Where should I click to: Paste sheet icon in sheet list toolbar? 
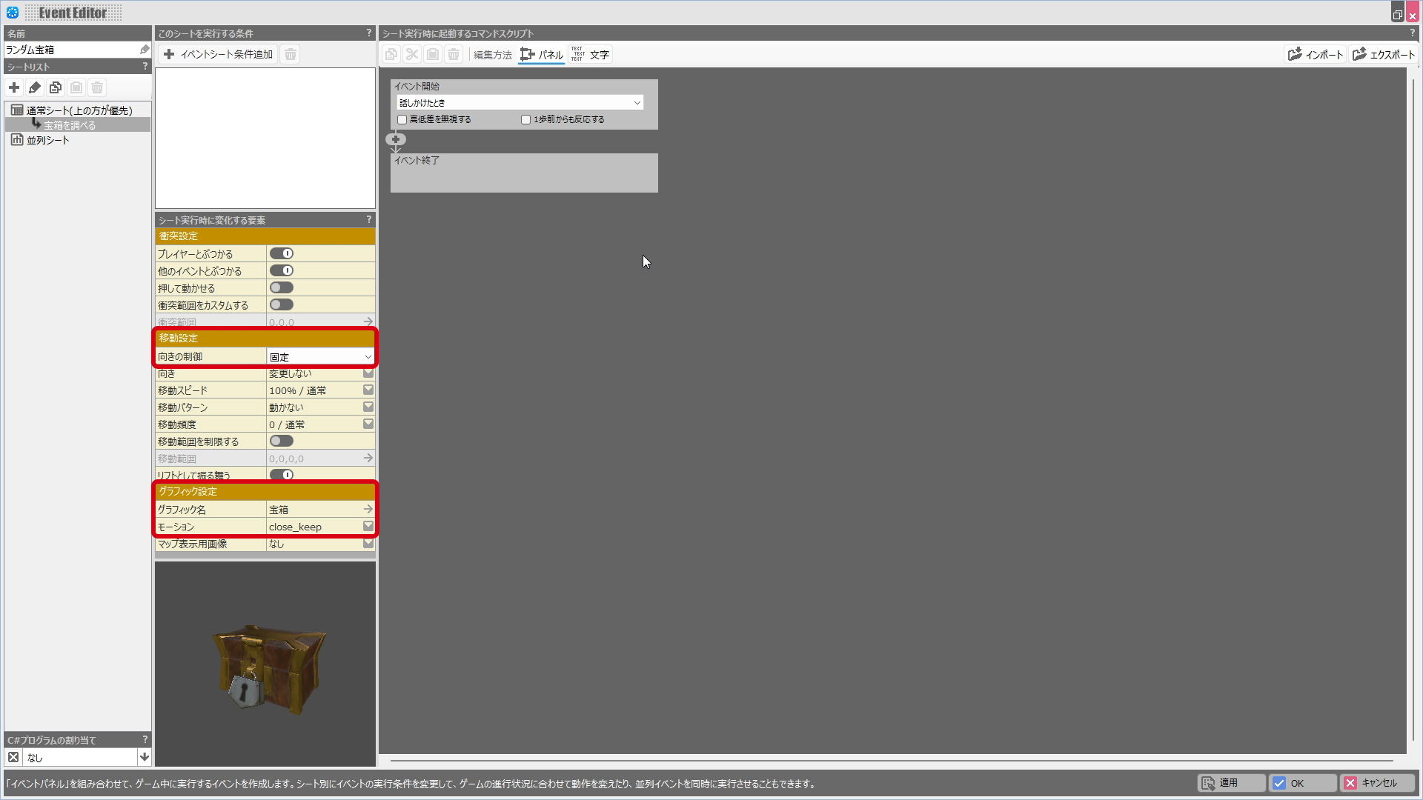click(x=76, y=87)
